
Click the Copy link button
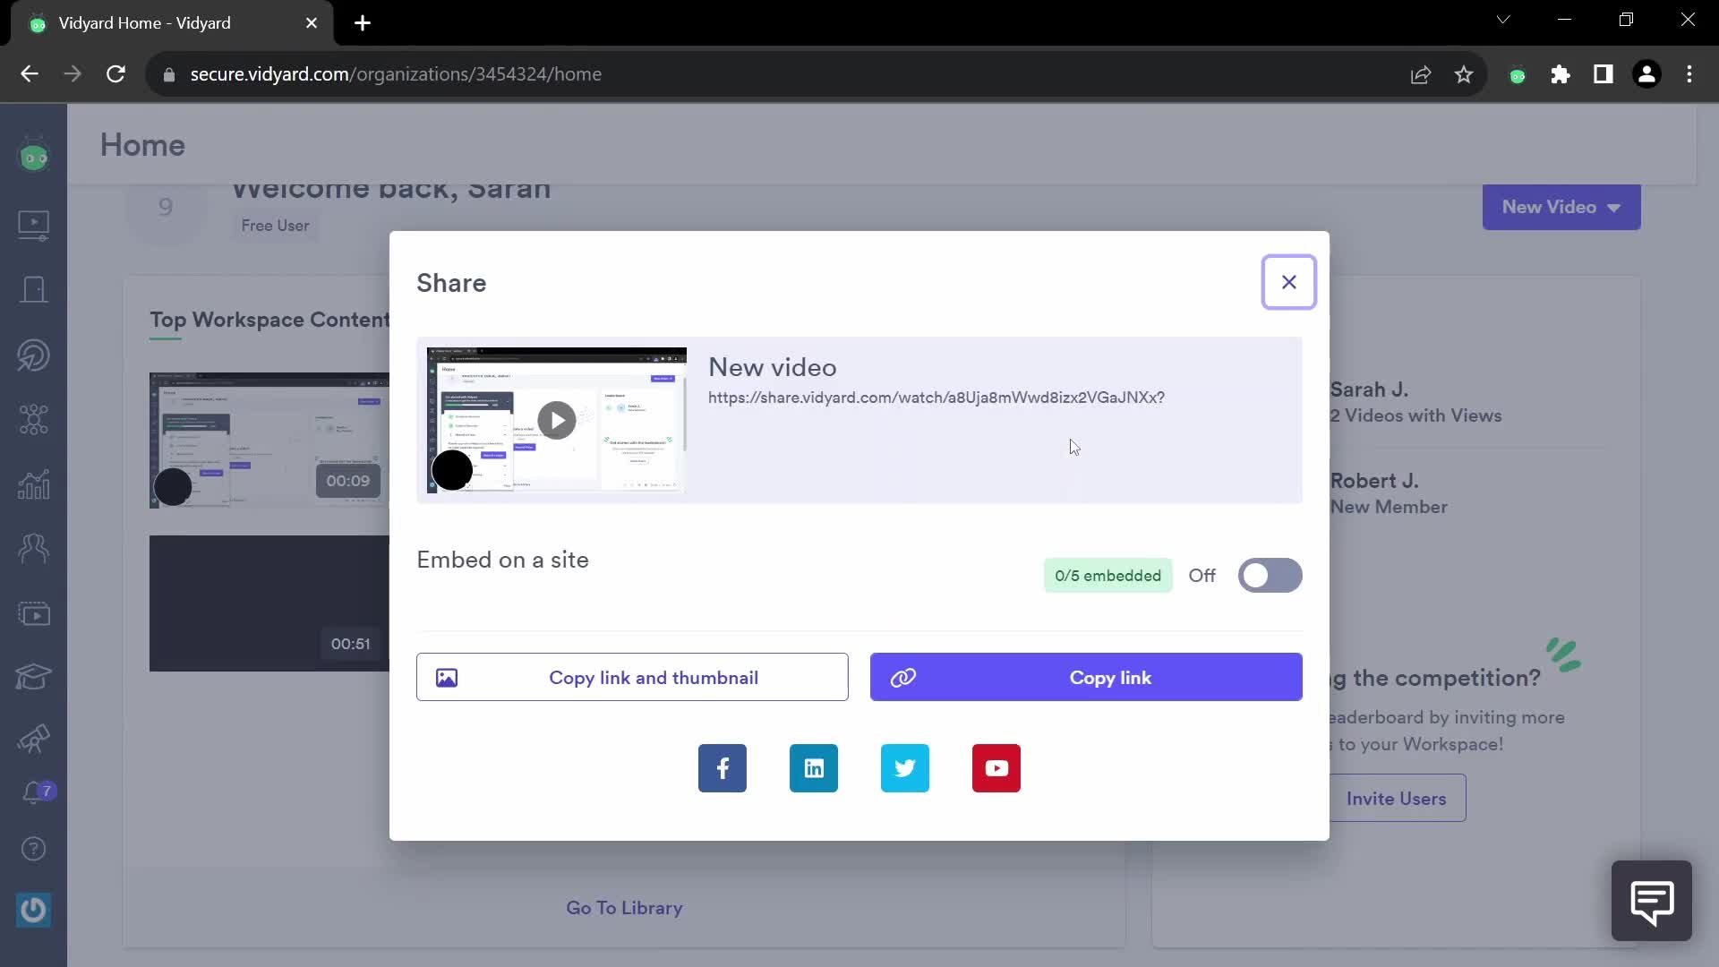coord(1086,678)
